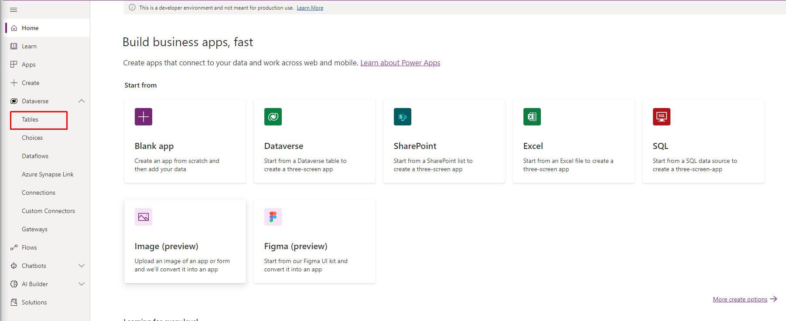The height and width of the screenshot is (321, 786).
Task: Click the Excel card icon
Action: pyautogui.click(x=532, y=117)
